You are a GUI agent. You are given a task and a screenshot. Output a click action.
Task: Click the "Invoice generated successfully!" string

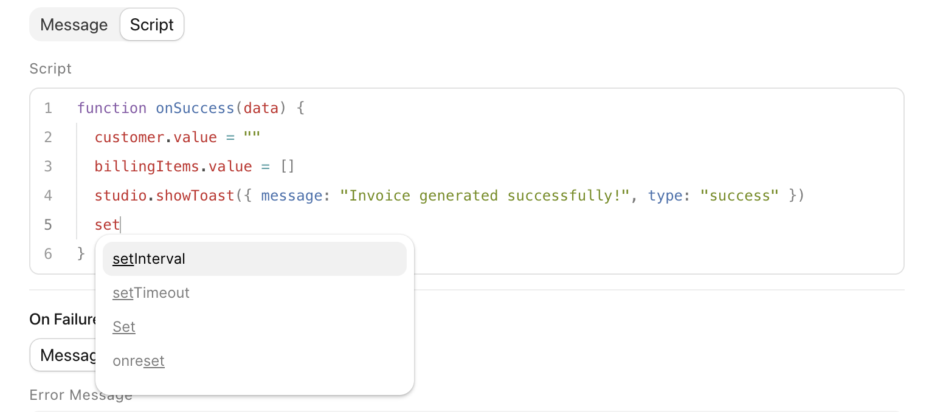click(x=485, y=196)
